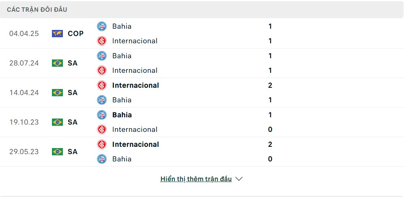Click 'CÁC TRẬN ĐỐI ĐẦU' section header
The height and width of the screenshot is (197, 404).
(37, 10)
